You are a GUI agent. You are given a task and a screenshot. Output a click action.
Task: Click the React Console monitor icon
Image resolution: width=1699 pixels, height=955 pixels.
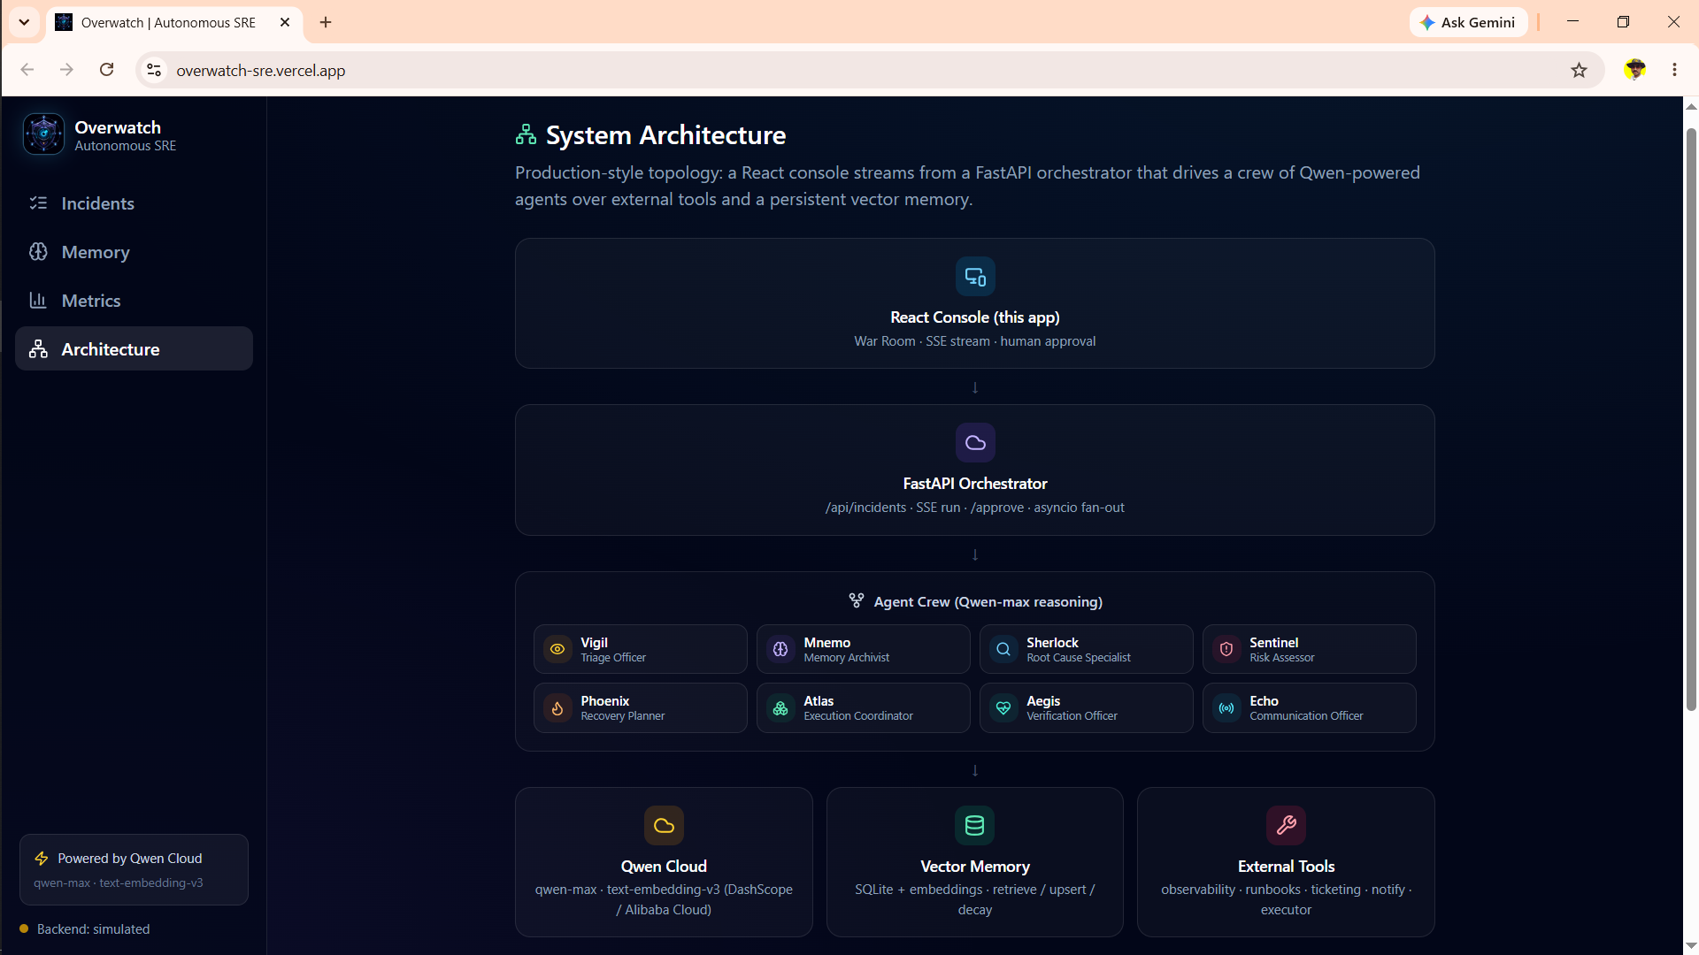pos(975,277)
